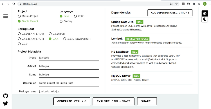Focus the Group input field
This screenshot has height=109, width=211.
(69, 58)
